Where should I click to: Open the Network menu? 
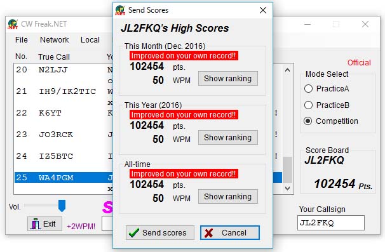(54, 40)
